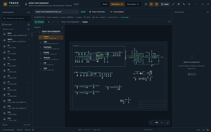Click the Supply breadcrumb item
This screenshot has width=211, height=132.
(x=85, y=22)
